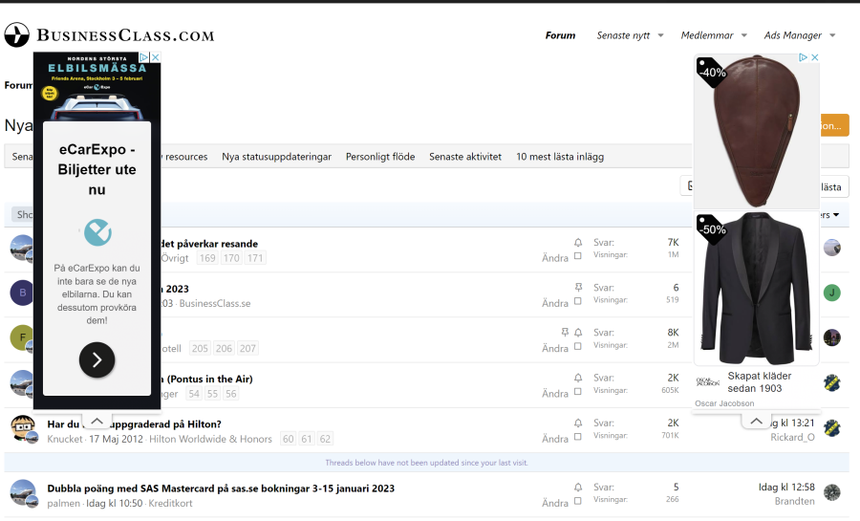This screenshot has width=860, height=521.
Task: Click the black tuxedo jacket ad image
Action: tap(756, 287)
